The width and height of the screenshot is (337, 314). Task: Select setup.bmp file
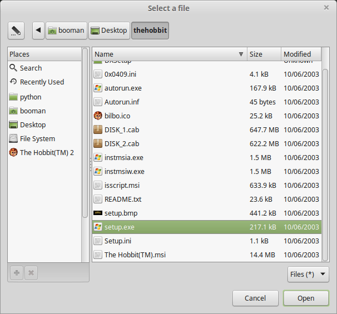[x=207, y=213]
